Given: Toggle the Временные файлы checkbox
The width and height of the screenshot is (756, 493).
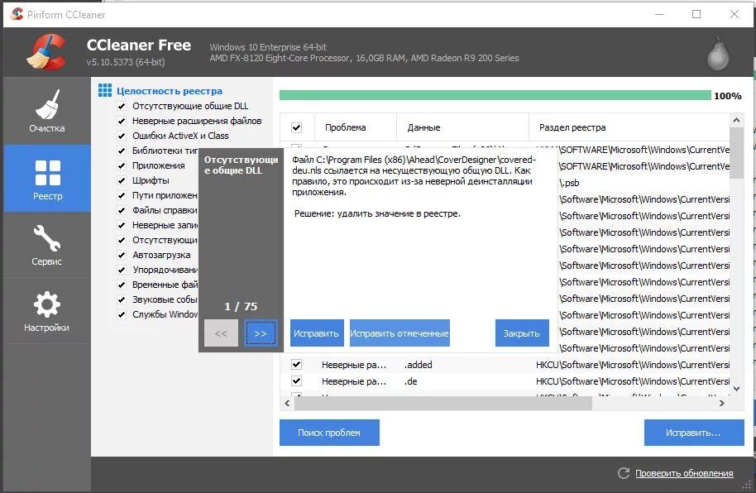Looking at the screenshot, I should pyautogui.click(x=122, y=285).
